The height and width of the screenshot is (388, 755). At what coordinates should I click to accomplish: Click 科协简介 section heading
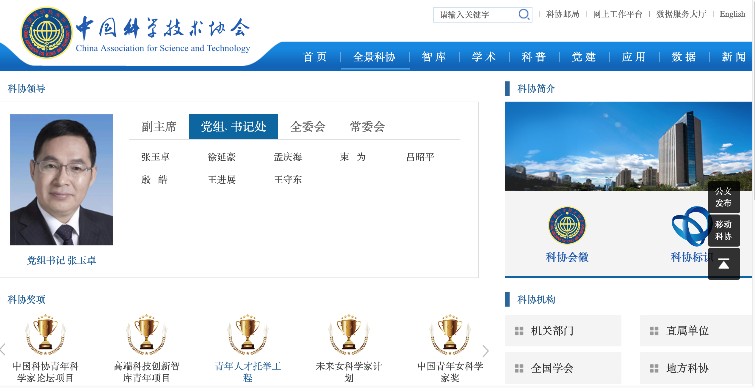536,89
